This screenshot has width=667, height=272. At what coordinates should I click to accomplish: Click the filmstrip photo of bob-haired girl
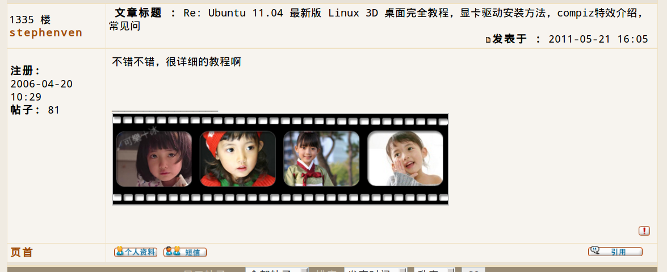(154, 159)
